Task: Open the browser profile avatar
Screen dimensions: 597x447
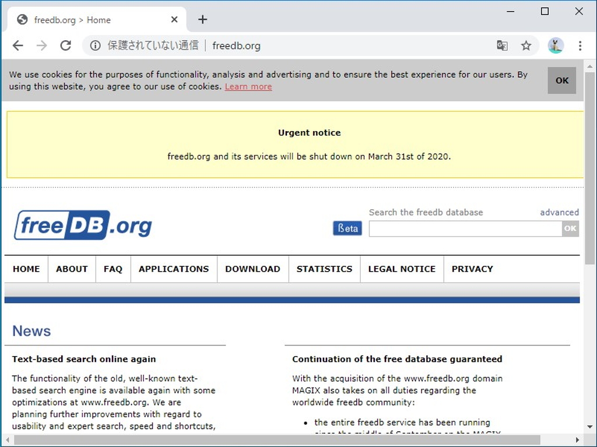Action: 555,45
